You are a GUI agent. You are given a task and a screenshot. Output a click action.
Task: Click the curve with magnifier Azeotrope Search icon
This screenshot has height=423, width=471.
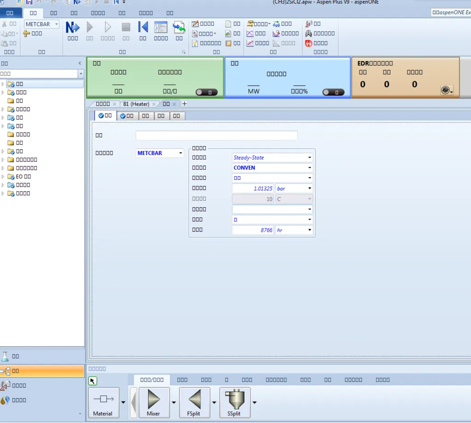(276, 33)
